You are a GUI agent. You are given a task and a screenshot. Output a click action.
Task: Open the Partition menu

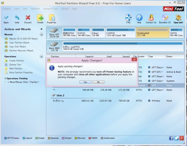pyautogui.click(x=35, y=9)
